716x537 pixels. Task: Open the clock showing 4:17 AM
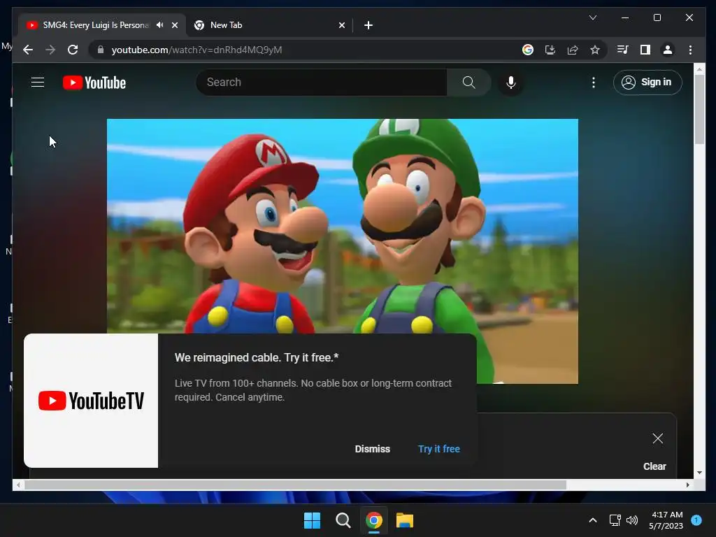pos(666,520)
